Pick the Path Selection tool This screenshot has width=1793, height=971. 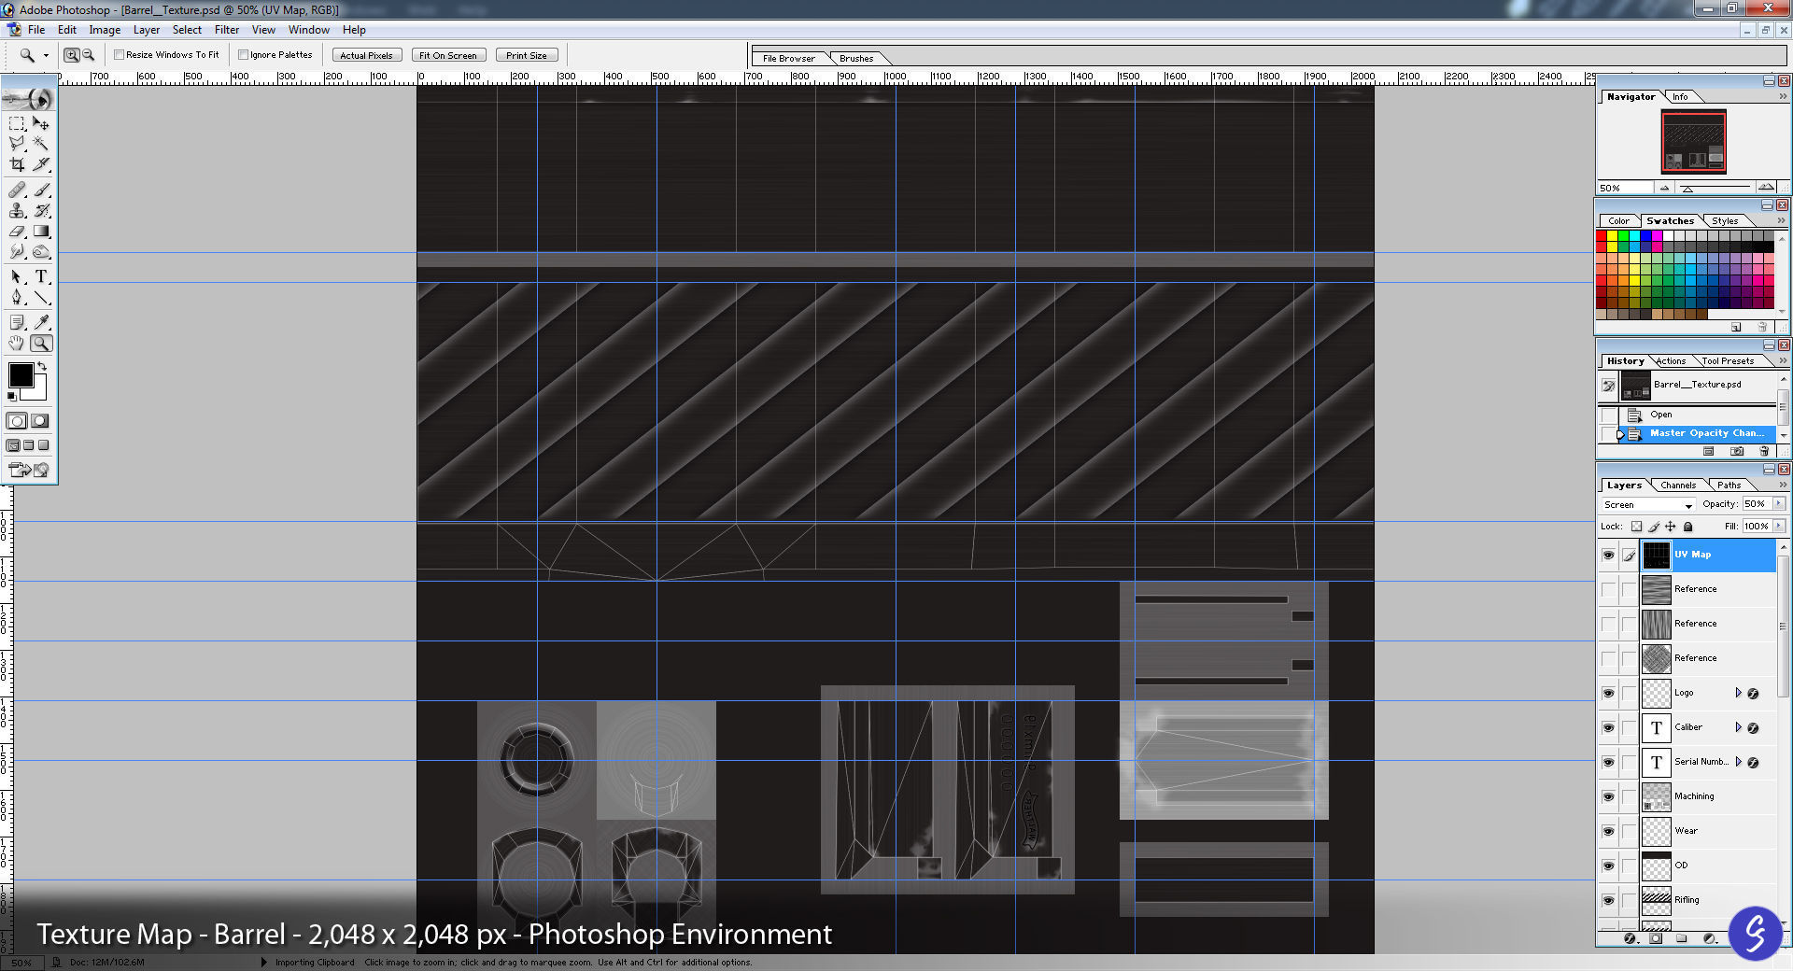(17, 276)
